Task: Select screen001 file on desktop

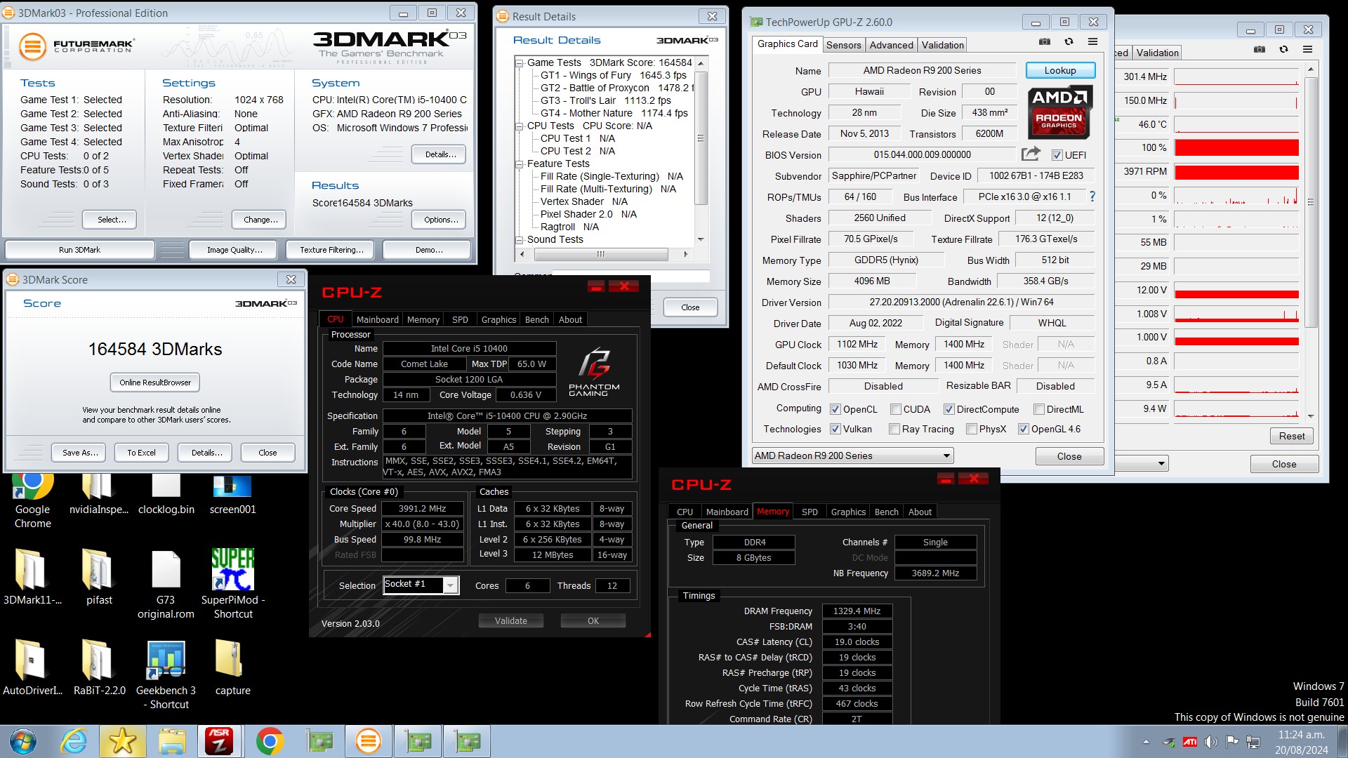Action: coord(232,494)
